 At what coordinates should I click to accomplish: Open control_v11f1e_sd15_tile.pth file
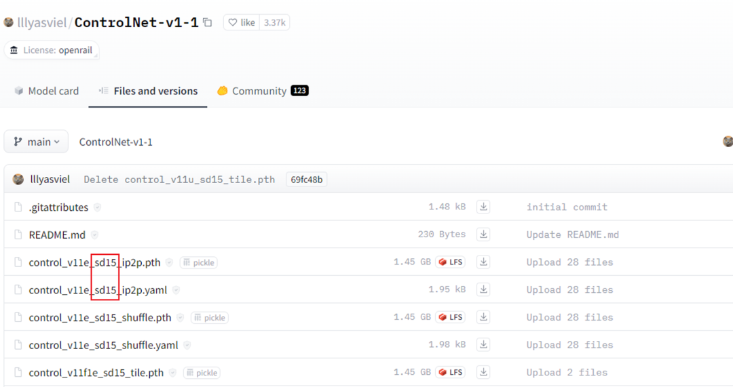96,373
